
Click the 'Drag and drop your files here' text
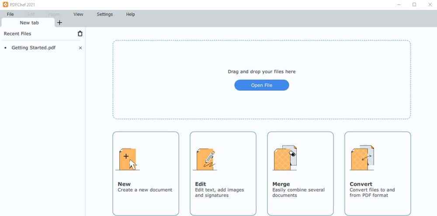tap(262, 72)
